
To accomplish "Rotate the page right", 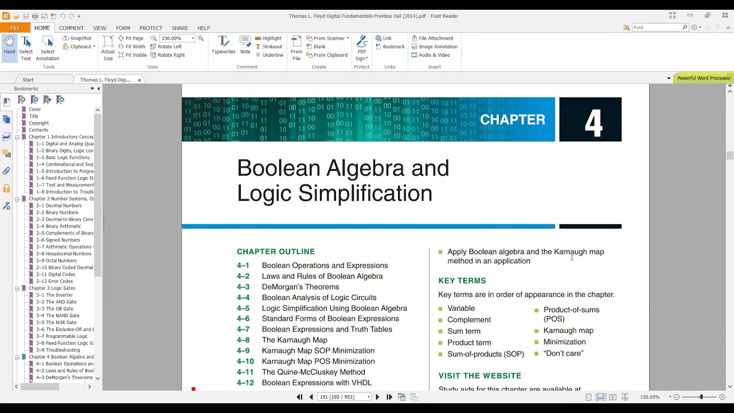I will point(167,55).
